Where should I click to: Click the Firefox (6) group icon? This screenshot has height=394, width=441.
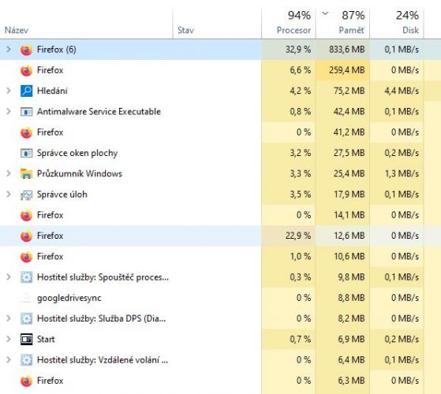(26, 50)
